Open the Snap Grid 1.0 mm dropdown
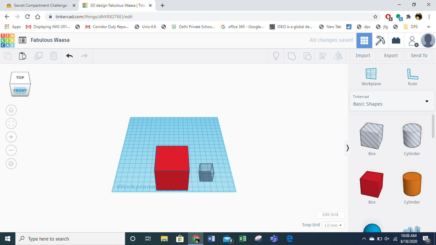436x245 pixels. (333, 225)
